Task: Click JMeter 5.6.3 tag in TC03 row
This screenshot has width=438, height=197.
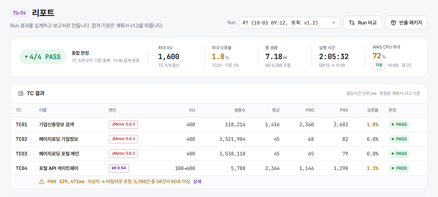Action: pos(123,154)
